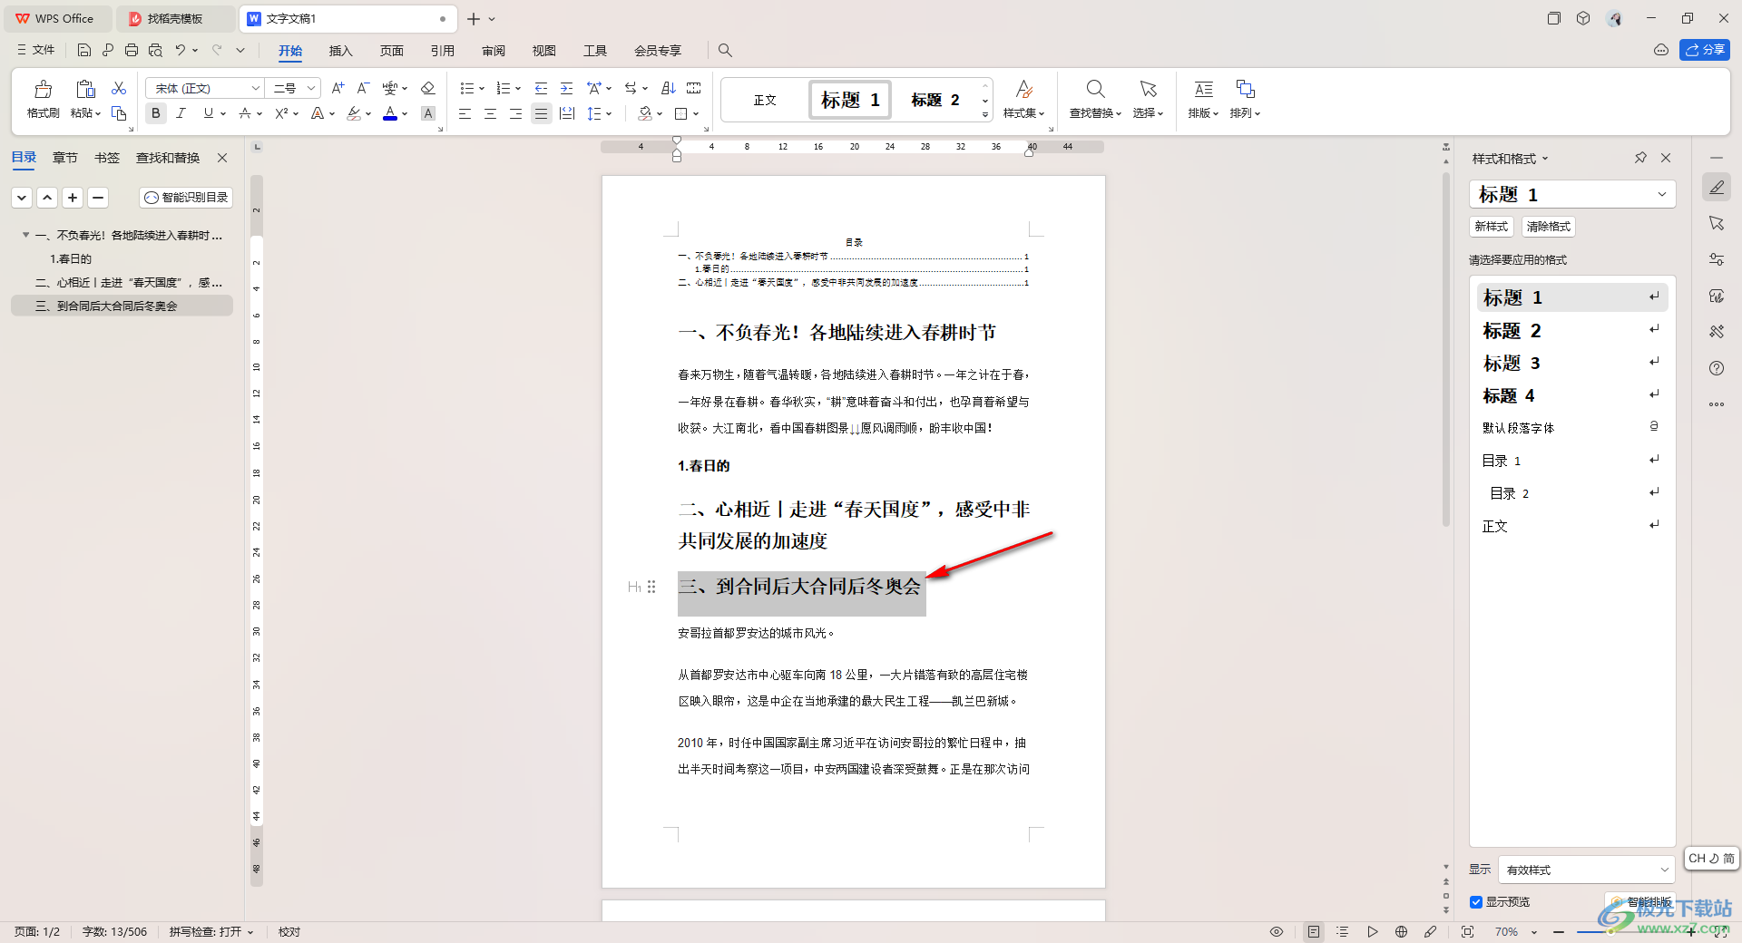Image resolution: width=1742 pixels, height=943 pixels.
Task: Click the blue font color swatch
Action: pyautogui.click(x=390, y=113)
